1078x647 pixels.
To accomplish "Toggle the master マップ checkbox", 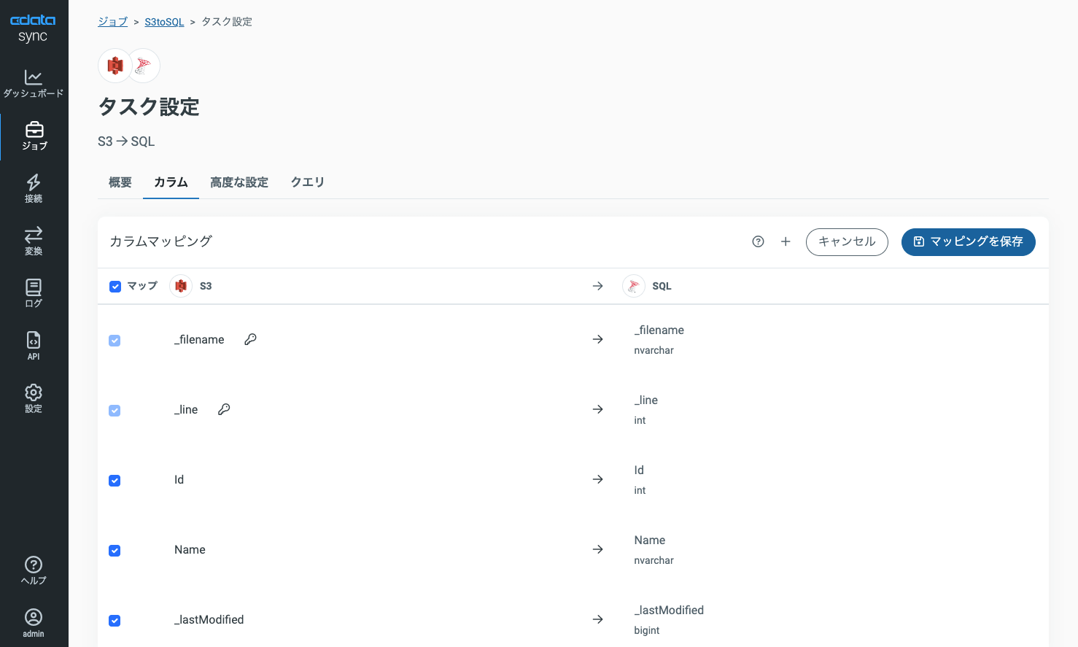I will click(115, 287).
